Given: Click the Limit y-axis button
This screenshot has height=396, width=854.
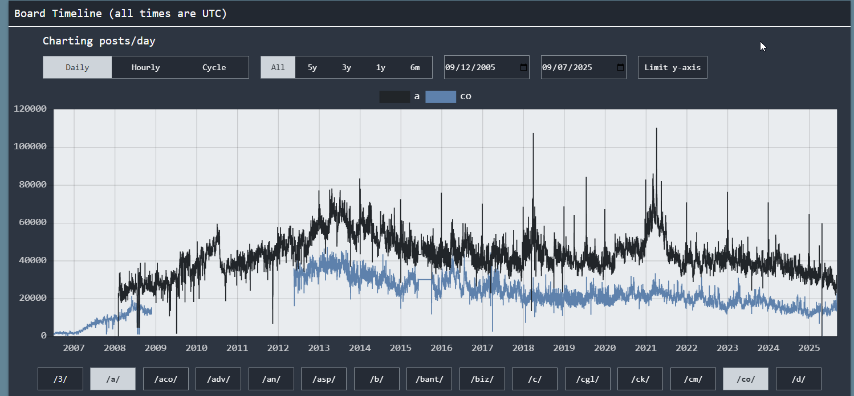Looking at the screenshot, I should click(672, 67).
